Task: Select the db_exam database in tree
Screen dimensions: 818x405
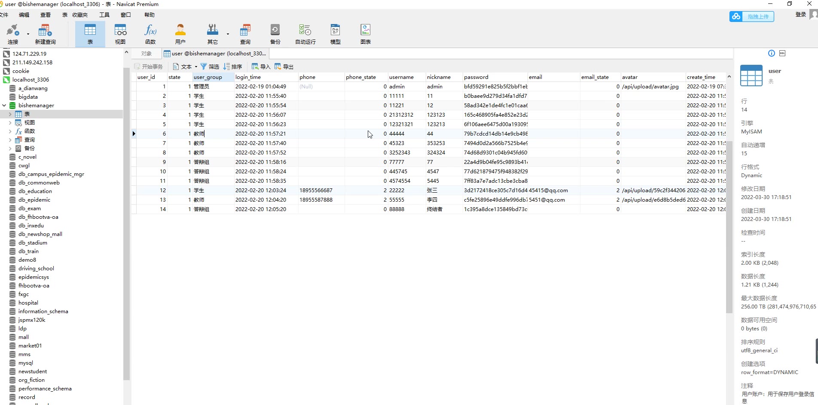Action: point(30,209)
